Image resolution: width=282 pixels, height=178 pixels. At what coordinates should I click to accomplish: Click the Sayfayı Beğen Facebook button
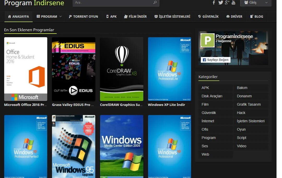point(215,60)
